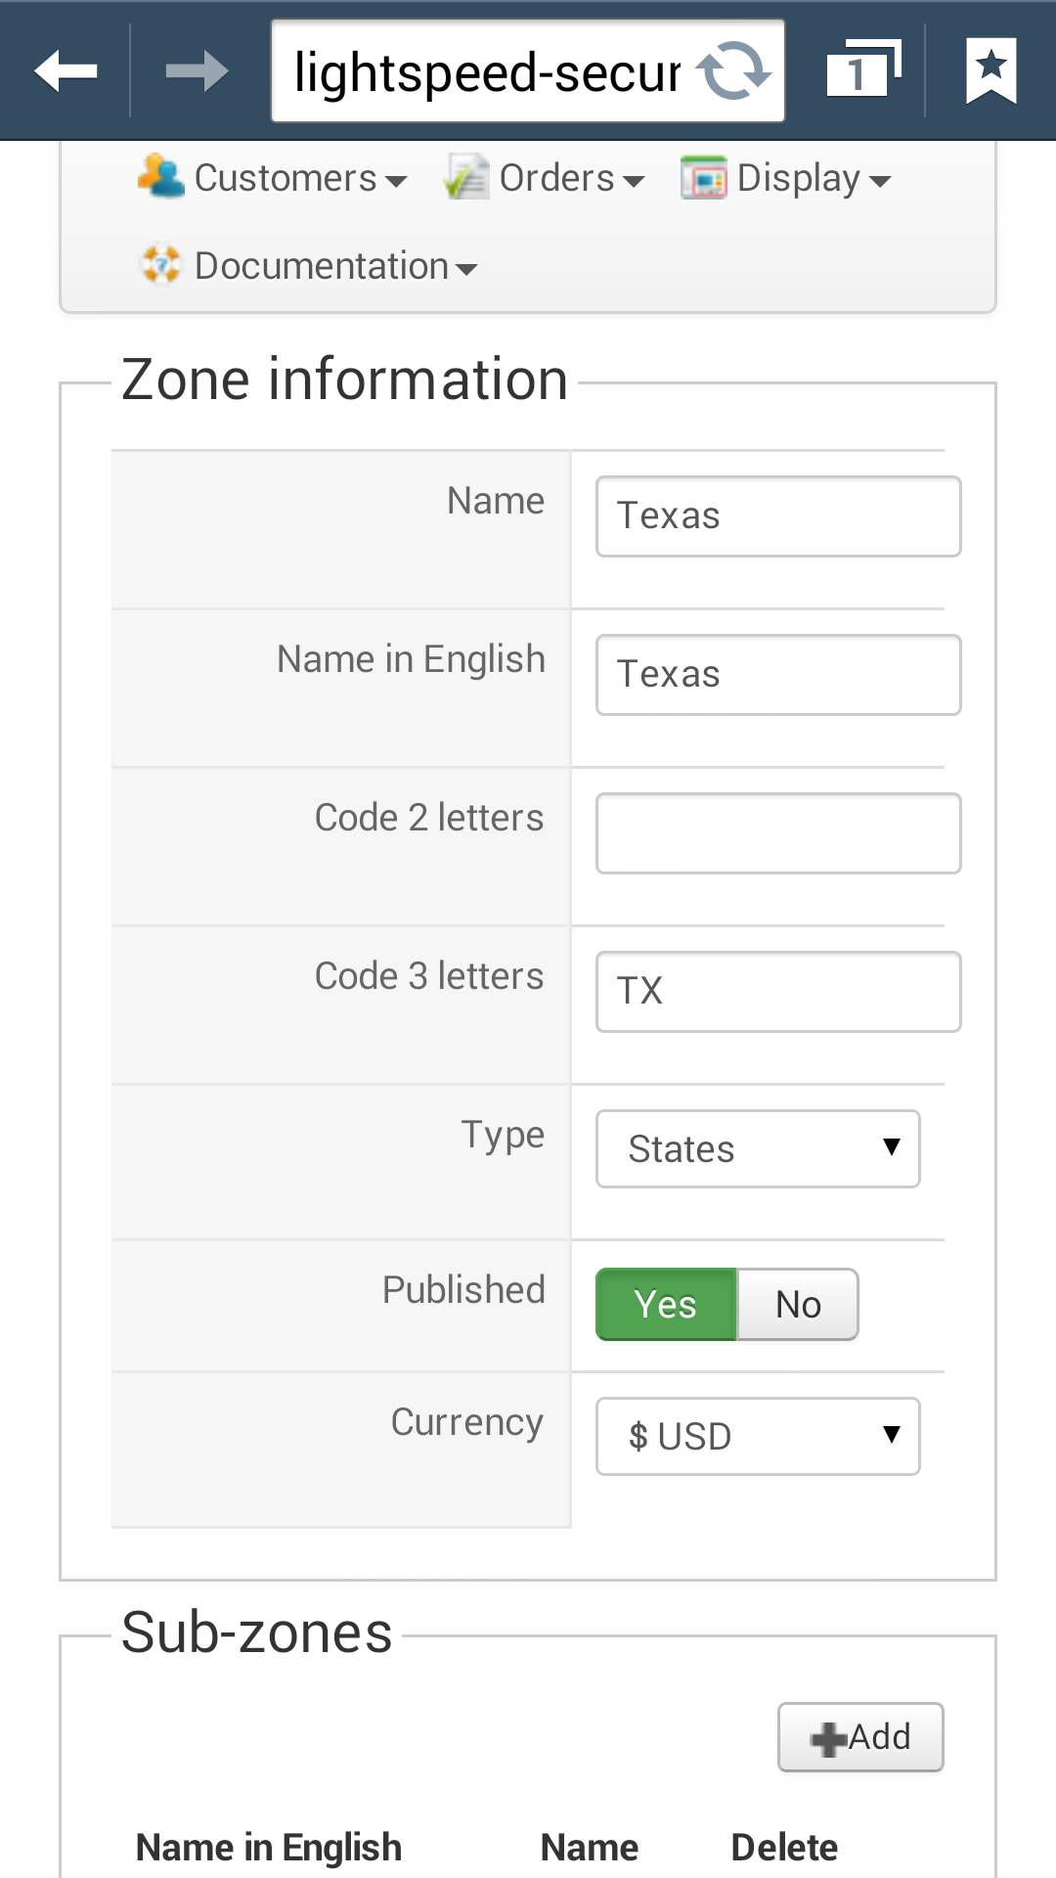Set Published to No
Image resolution: width=1056 pixels, height=1878 pixels.
[798, 1304]
